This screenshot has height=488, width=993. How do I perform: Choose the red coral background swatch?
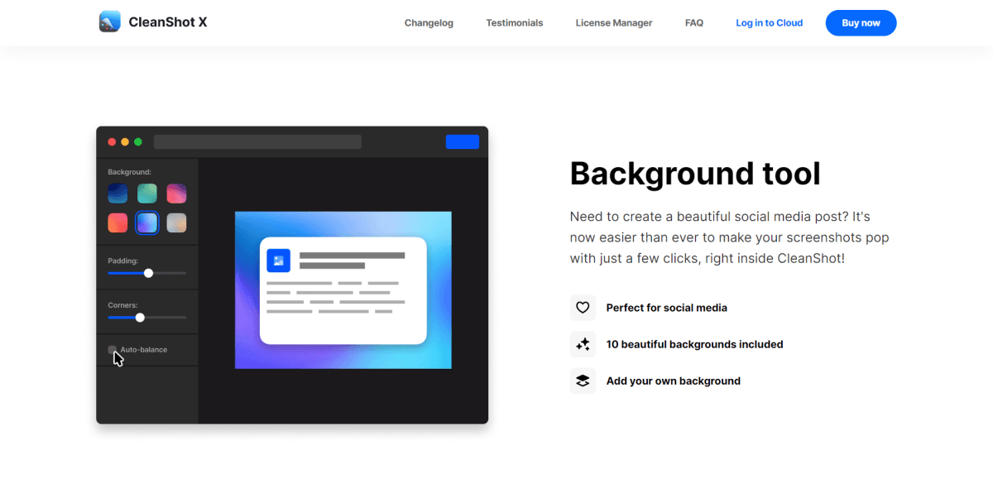(118, 222)
